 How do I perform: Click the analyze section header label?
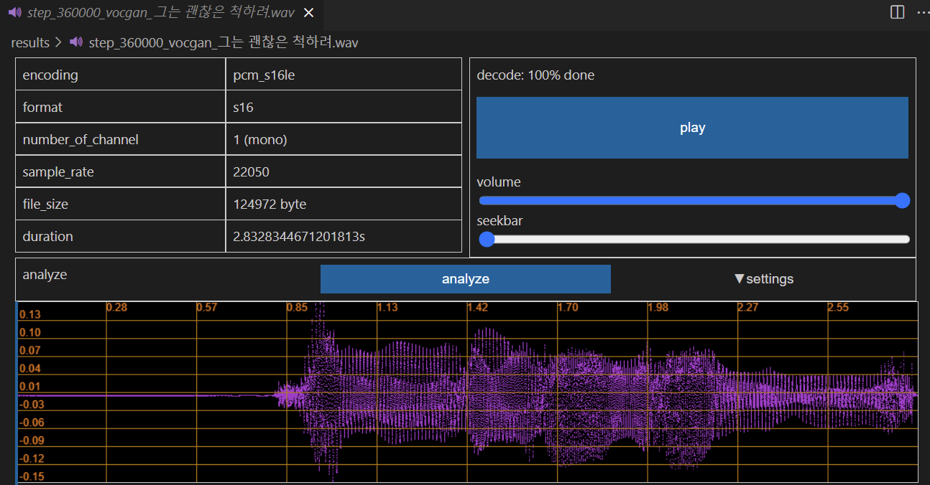point(45,274)
